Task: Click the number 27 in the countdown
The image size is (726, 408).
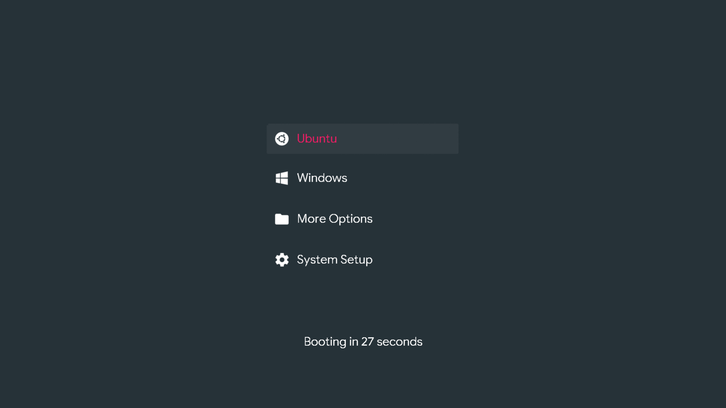Action: (367, 342)
